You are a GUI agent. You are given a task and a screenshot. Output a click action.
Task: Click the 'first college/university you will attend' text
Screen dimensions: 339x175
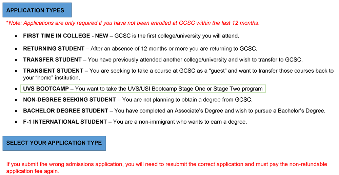pos(177,36)
